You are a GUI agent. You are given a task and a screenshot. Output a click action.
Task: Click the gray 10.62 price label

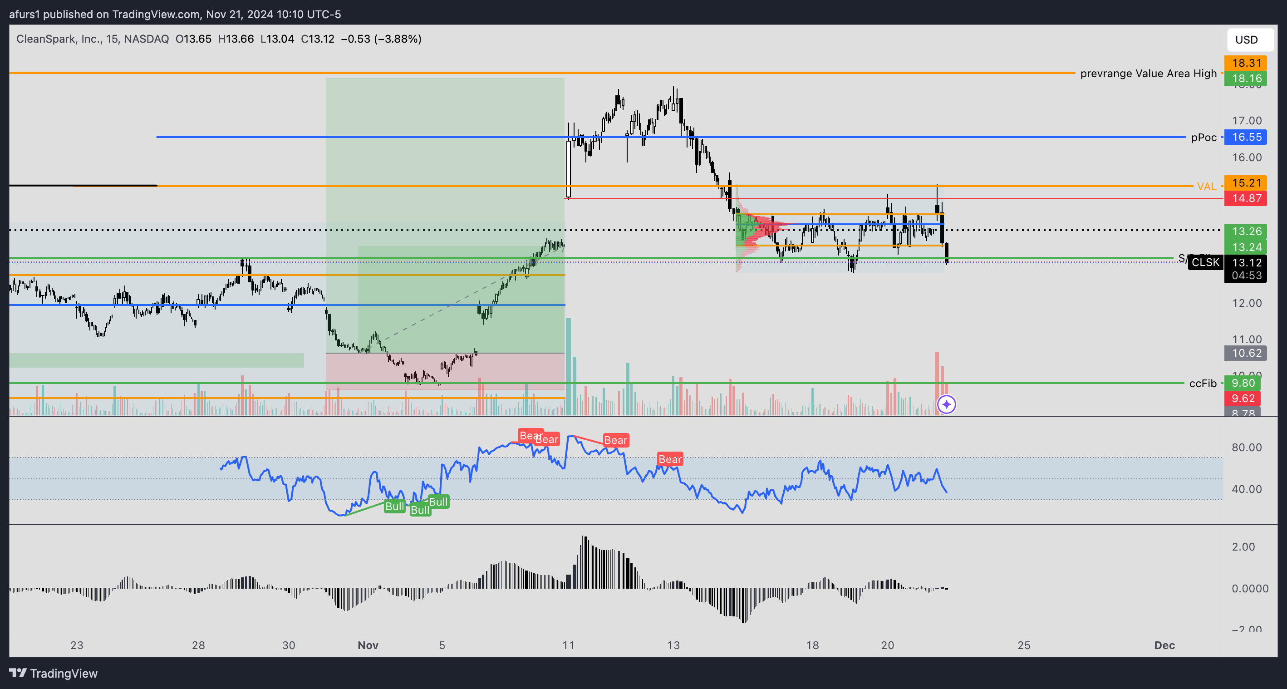coord(1246,353)
